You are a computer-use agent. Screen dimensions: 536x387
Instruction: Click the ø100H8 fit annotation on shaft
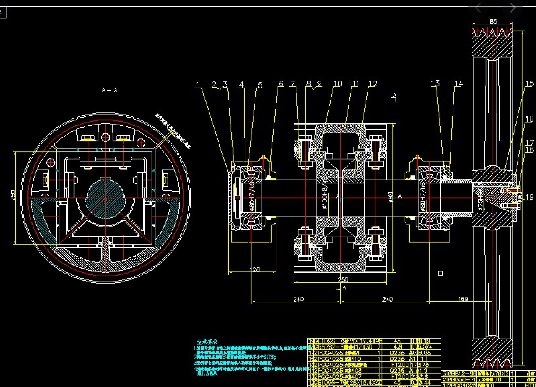(324, 197)
